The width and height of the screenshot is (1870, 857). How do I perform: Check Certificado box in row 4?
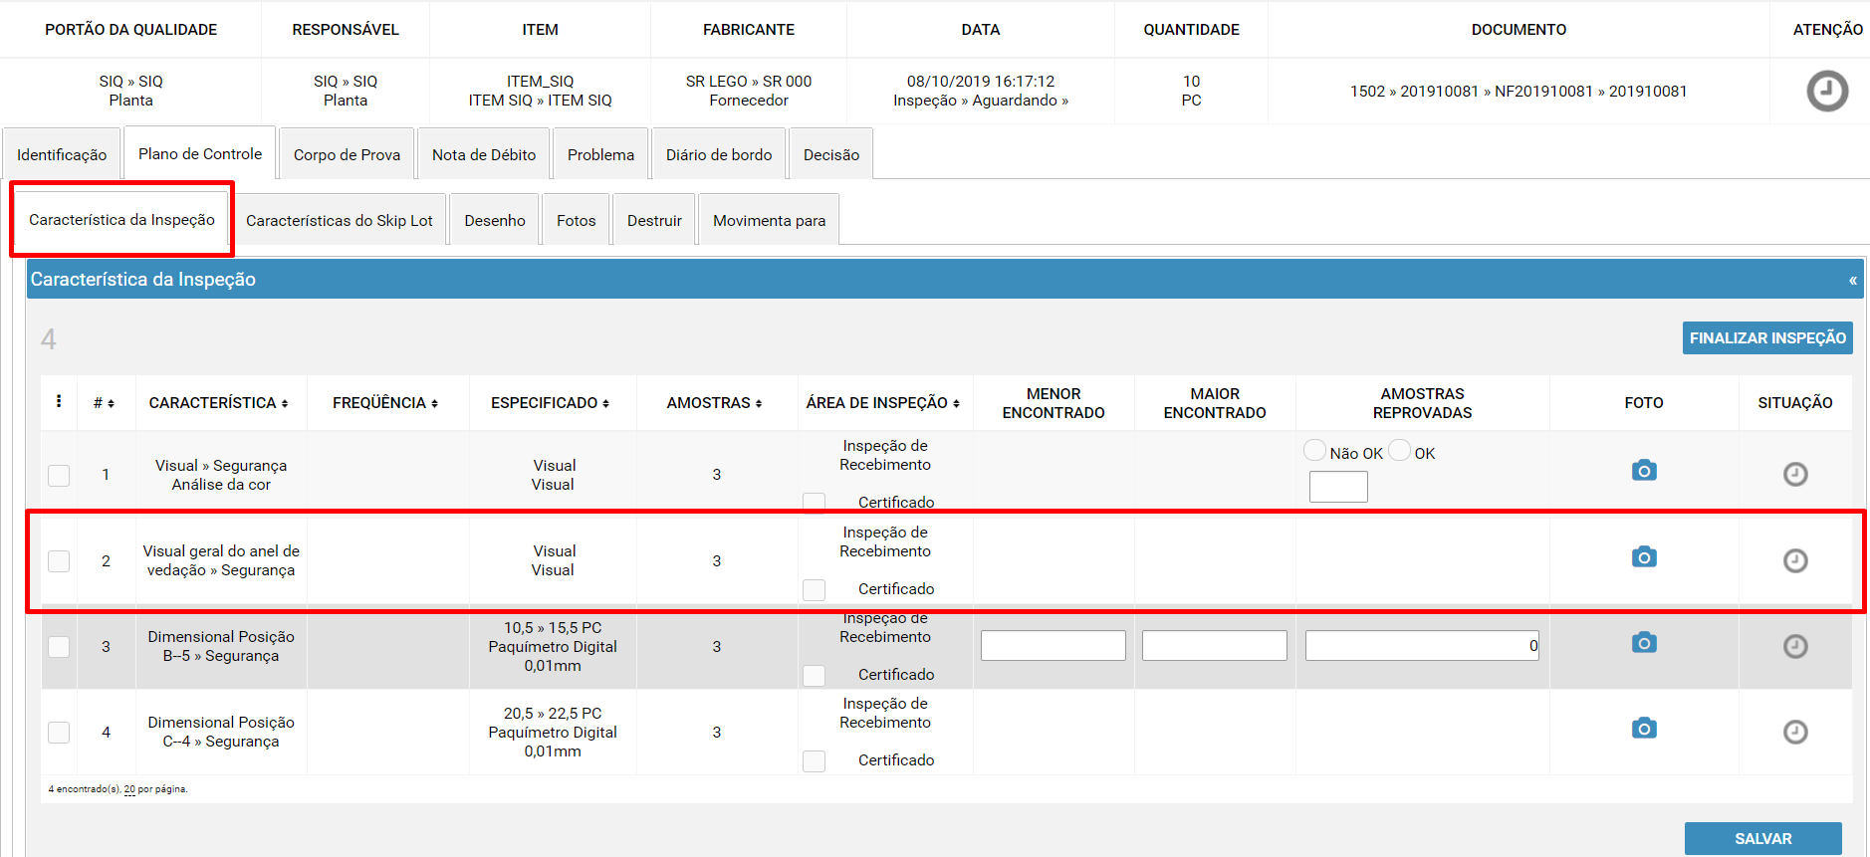click(814, 760)
